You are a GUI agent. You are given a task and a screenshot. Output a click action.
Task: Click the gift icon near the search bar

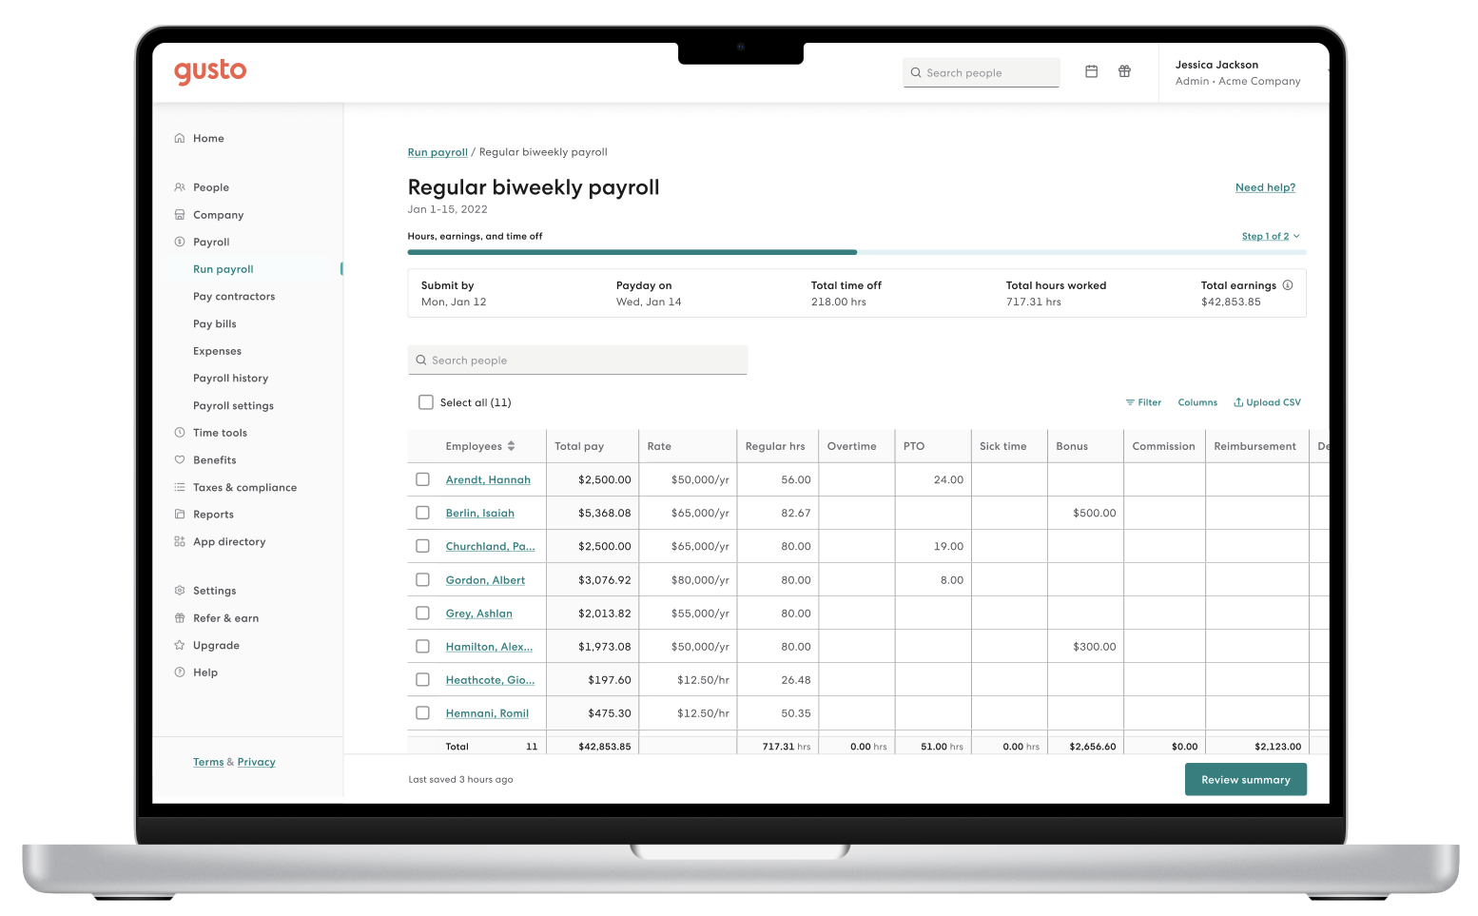(1124, 71)
